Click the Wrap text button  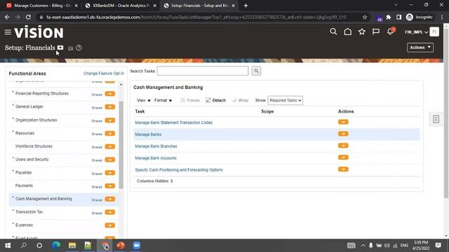[240, 100]
